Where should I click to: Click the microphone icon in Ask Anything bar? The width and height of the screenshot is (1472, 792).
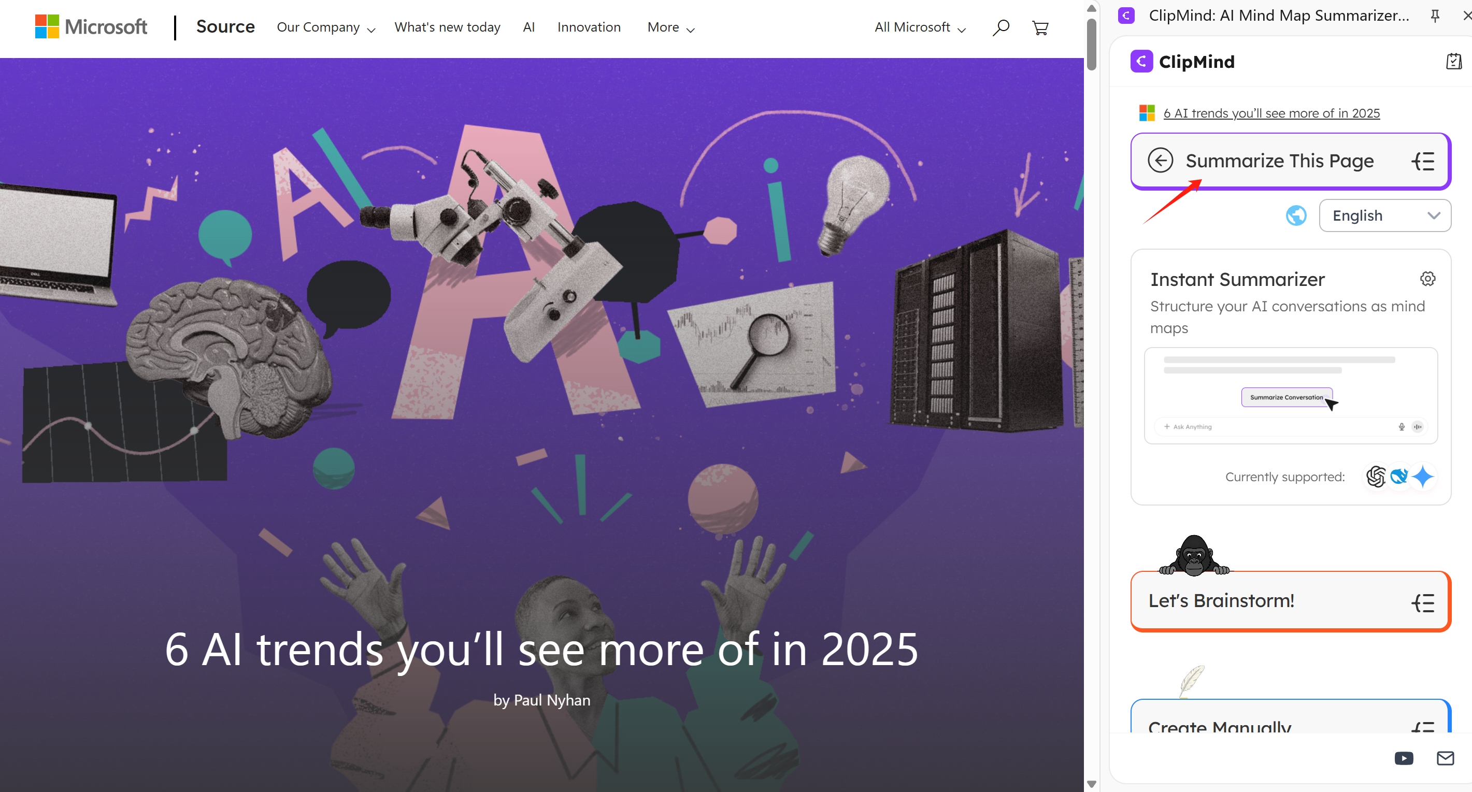(1401, 426)
